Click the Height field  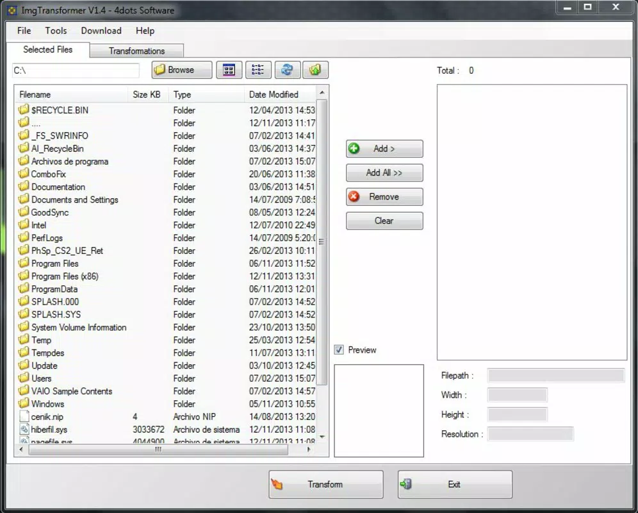(517, 414)
